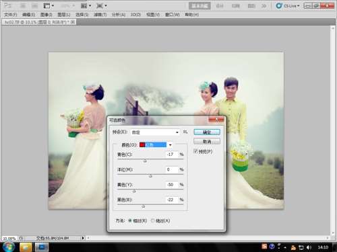Image resolution: width=337 pixels, height=252 pixels.
Task: Click the Windows Start orb
Action: pos(8,247)
